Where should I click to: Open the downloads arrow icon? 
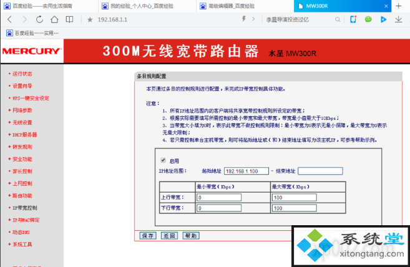(x=399, y=19)
